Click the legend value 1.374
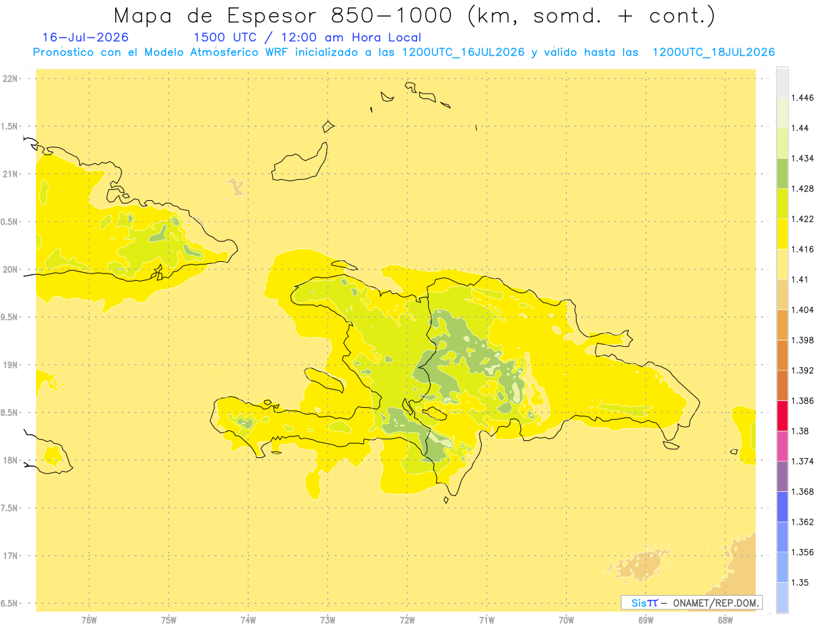This screenshot has width=814, height=629. point(802,461)
